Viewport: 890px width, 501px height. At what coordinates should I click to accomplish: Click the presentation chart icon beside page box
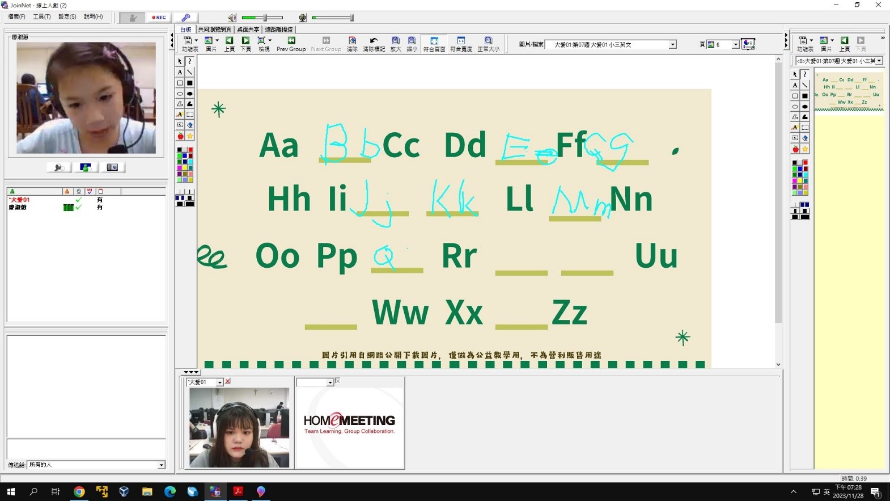pyautogui.click(x=748, y=44)
